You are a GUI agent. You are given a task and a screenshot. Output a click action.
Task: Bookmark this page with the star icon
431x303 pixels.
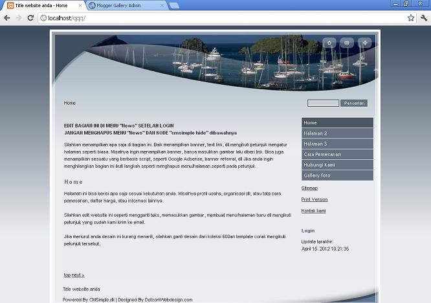(x=411, y=18)
